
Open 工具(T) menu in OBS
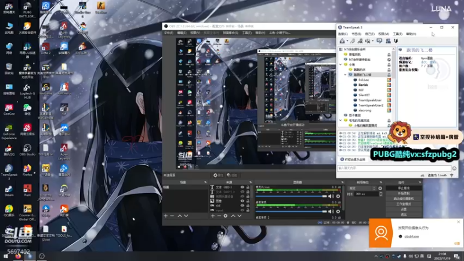click(x=246, y=33)
